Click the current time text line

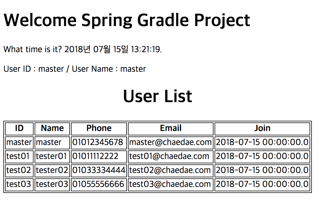(x=83, y=49)
